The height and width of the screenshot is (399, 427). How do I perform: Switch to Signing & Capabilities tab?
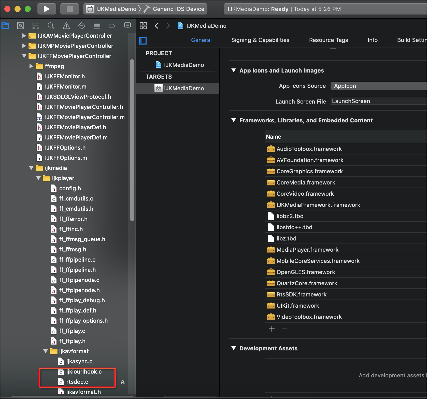[260, 40]
